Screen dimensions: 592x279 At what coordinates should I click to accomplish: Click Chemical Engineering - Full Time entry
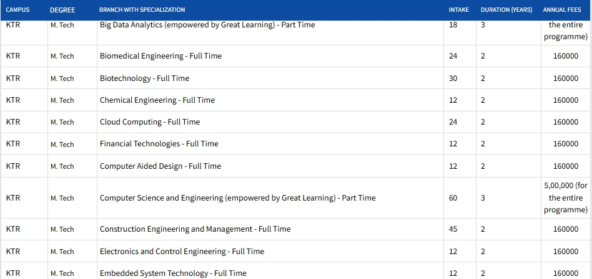tap(157, 100)
